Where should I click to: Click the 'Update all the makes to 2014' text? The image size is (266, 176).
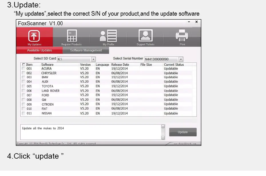43,128
